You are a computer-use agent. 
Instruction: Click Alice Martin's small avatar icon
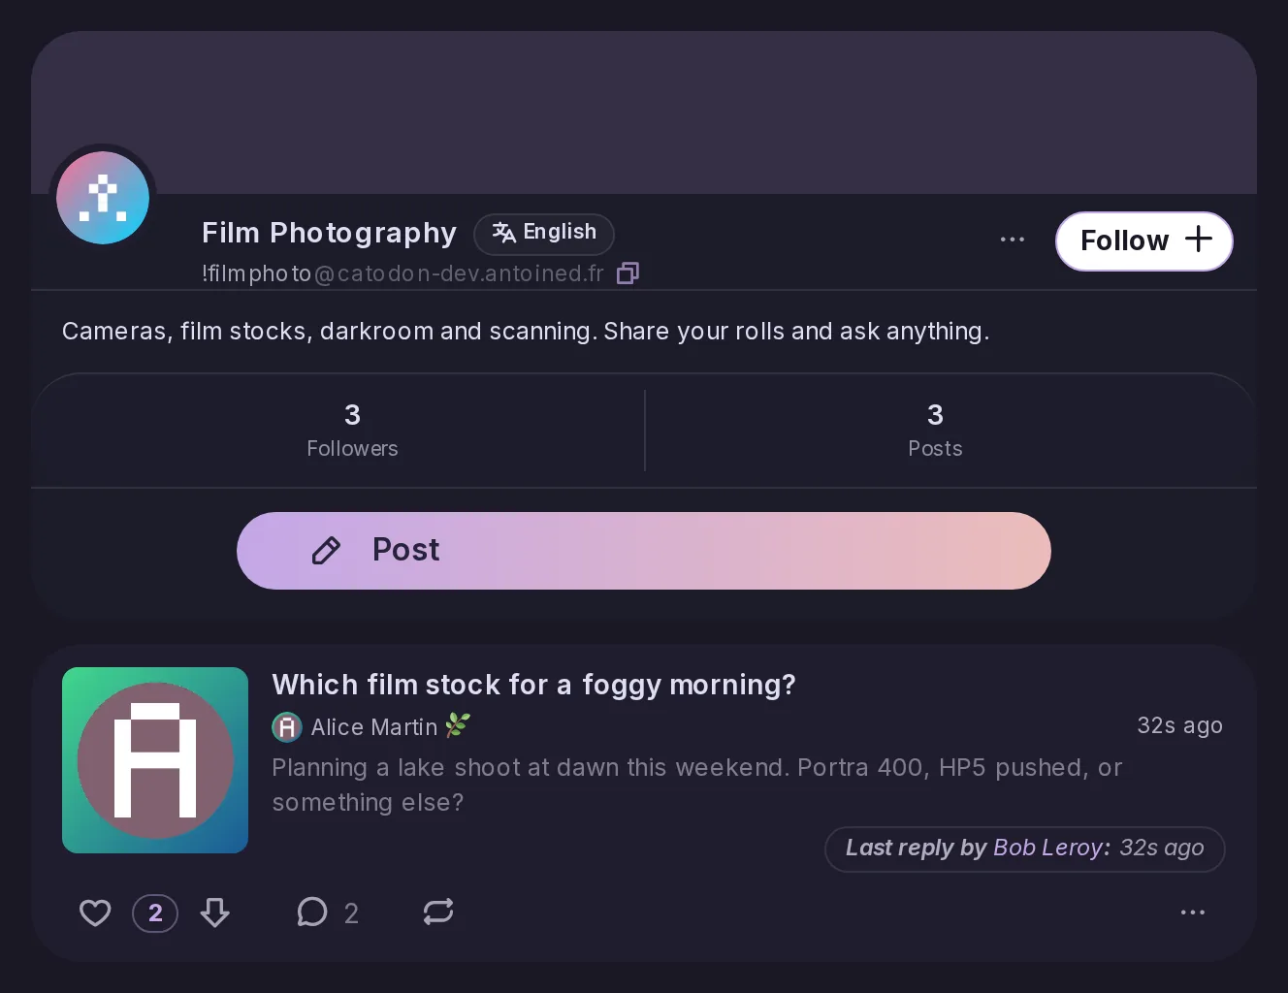click(287, 727)
